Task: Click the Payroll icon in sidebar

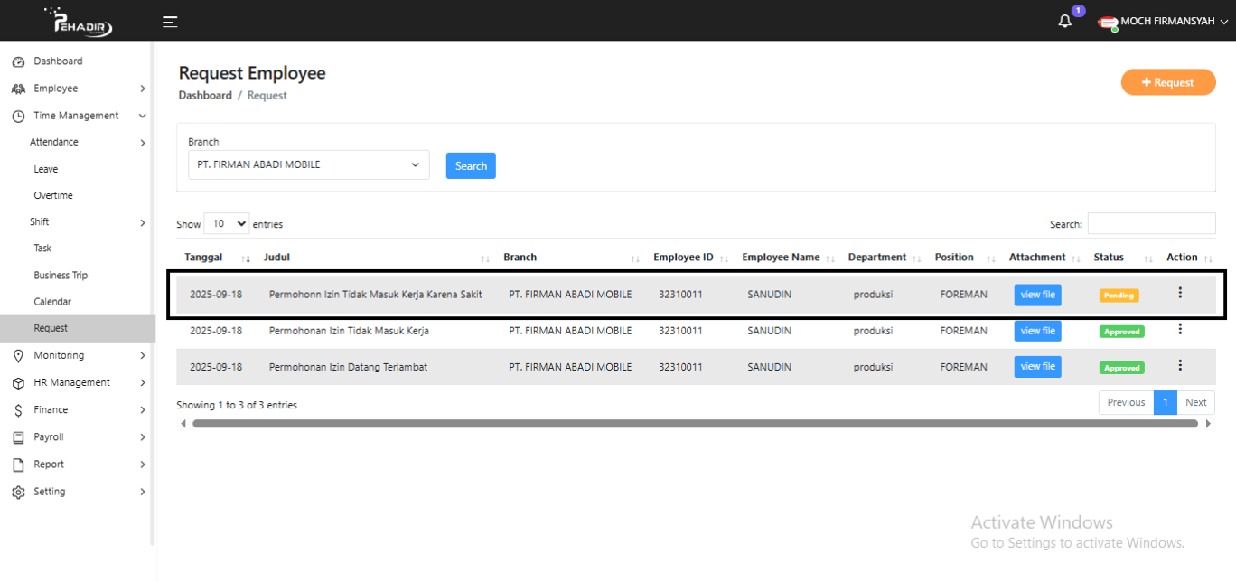Action: tap(18, 437)
